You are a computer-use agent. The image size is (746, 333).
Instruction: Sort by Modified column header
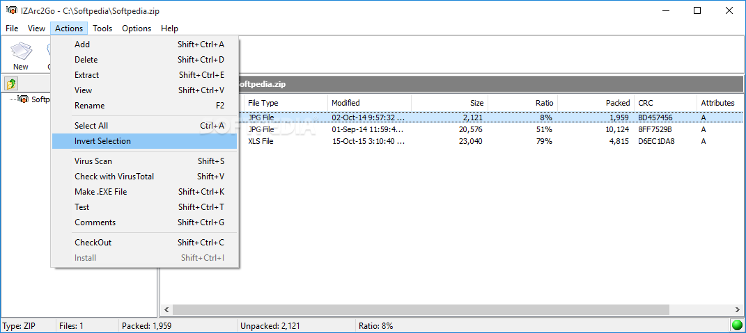pyautogui.click(x=369, y=103)
